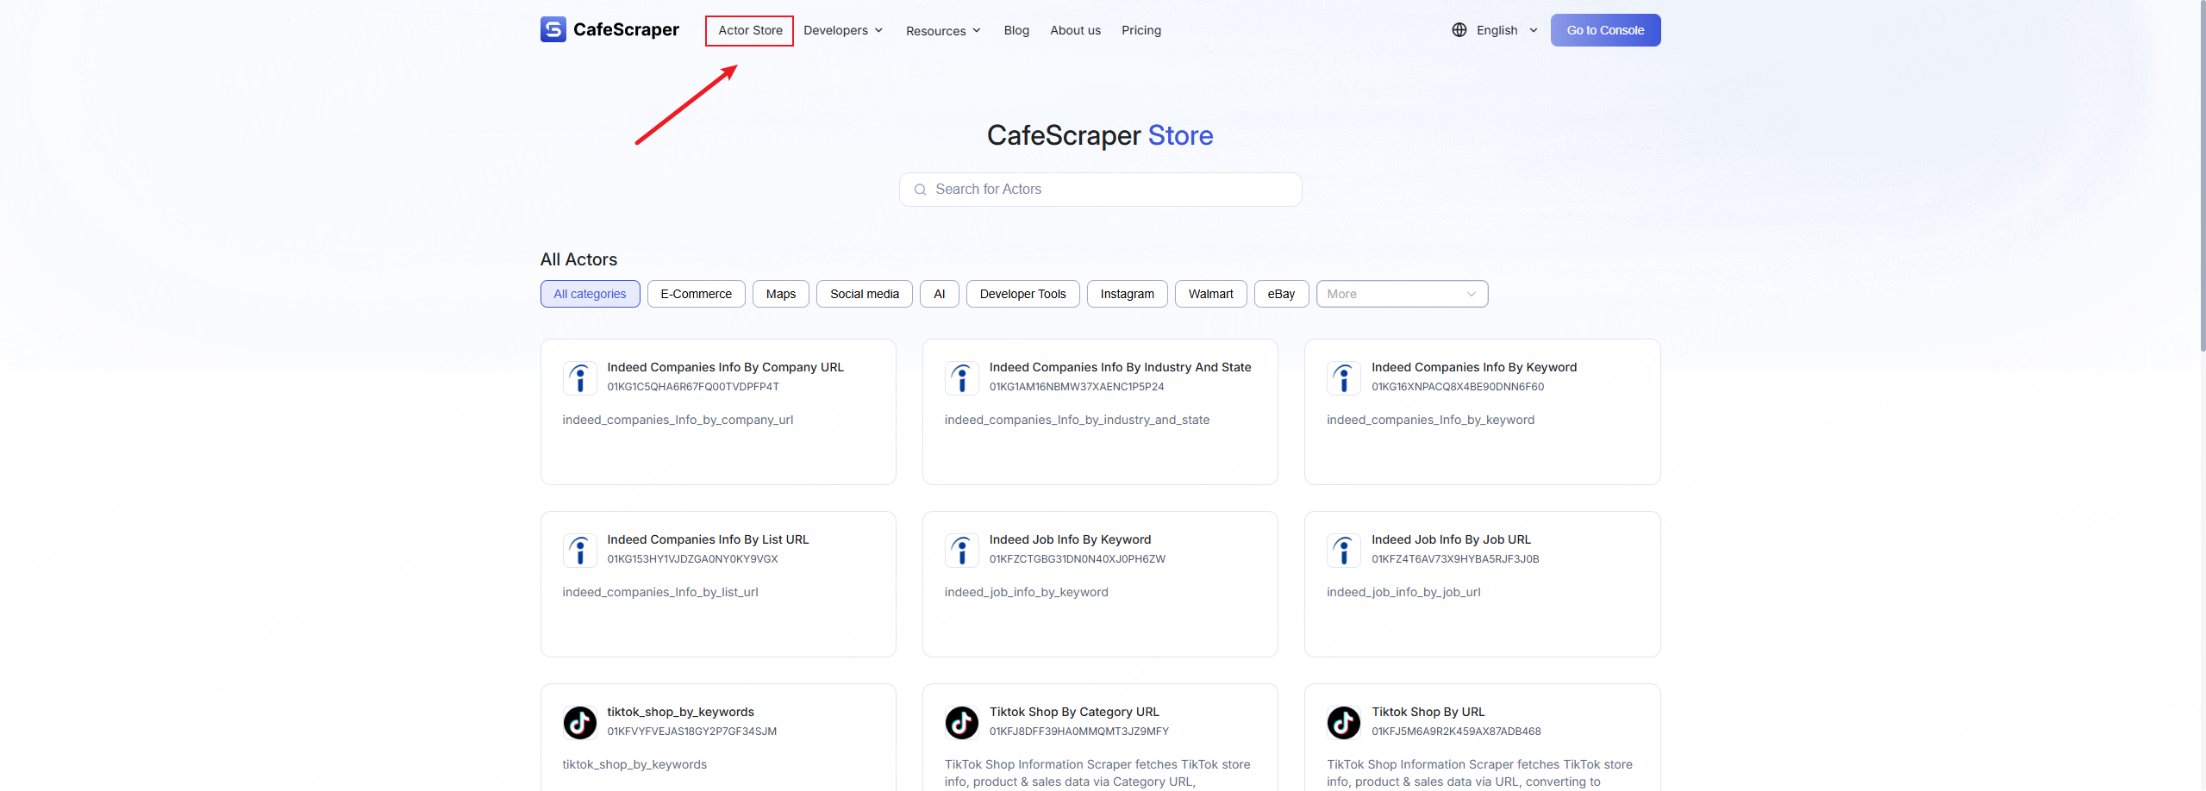Click the CafeScraper logo icon
The width and height of the screenshot is (2206, 791).
(x=553, y=29)
